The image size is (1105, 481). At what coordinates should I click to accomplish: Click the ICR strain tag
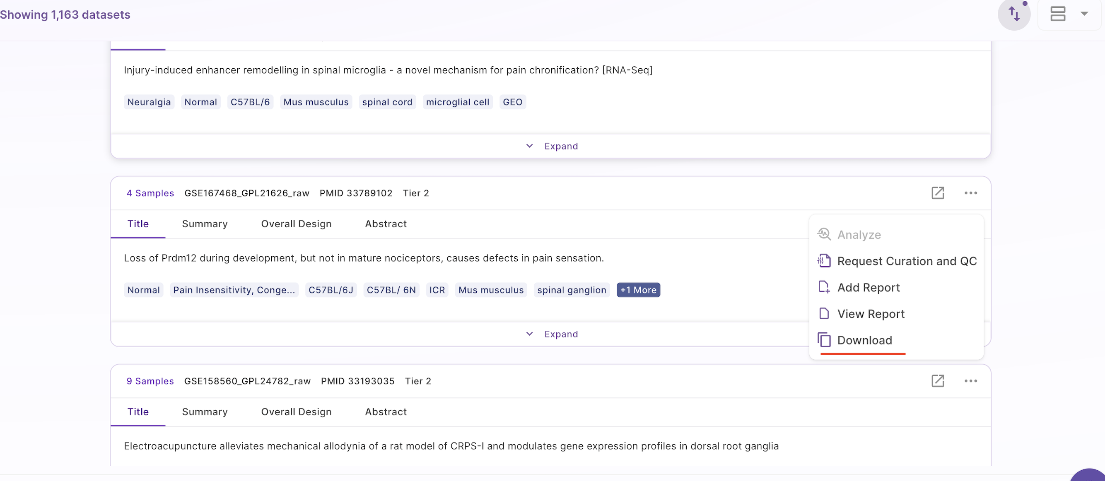tap(437, 290)
